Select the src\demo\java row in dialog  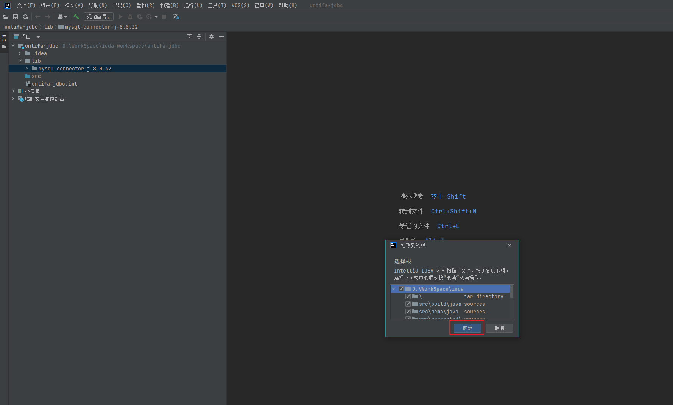[x=450, y=312]
